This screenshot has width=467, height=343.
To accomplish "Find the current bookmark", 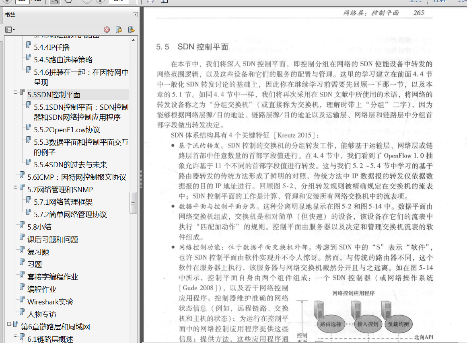I will 132,30.
